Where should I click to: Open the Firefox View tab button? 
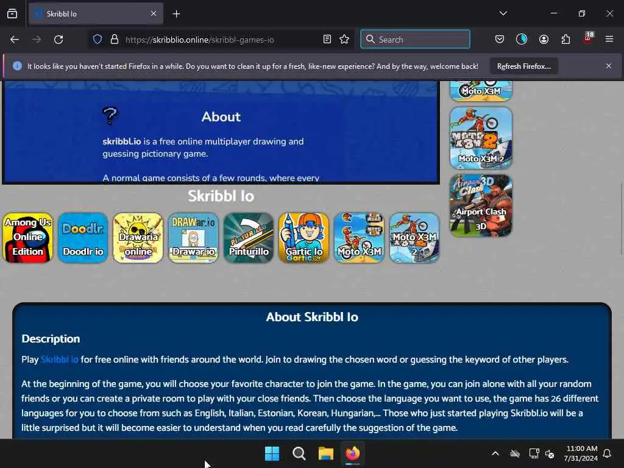[12, 14]
